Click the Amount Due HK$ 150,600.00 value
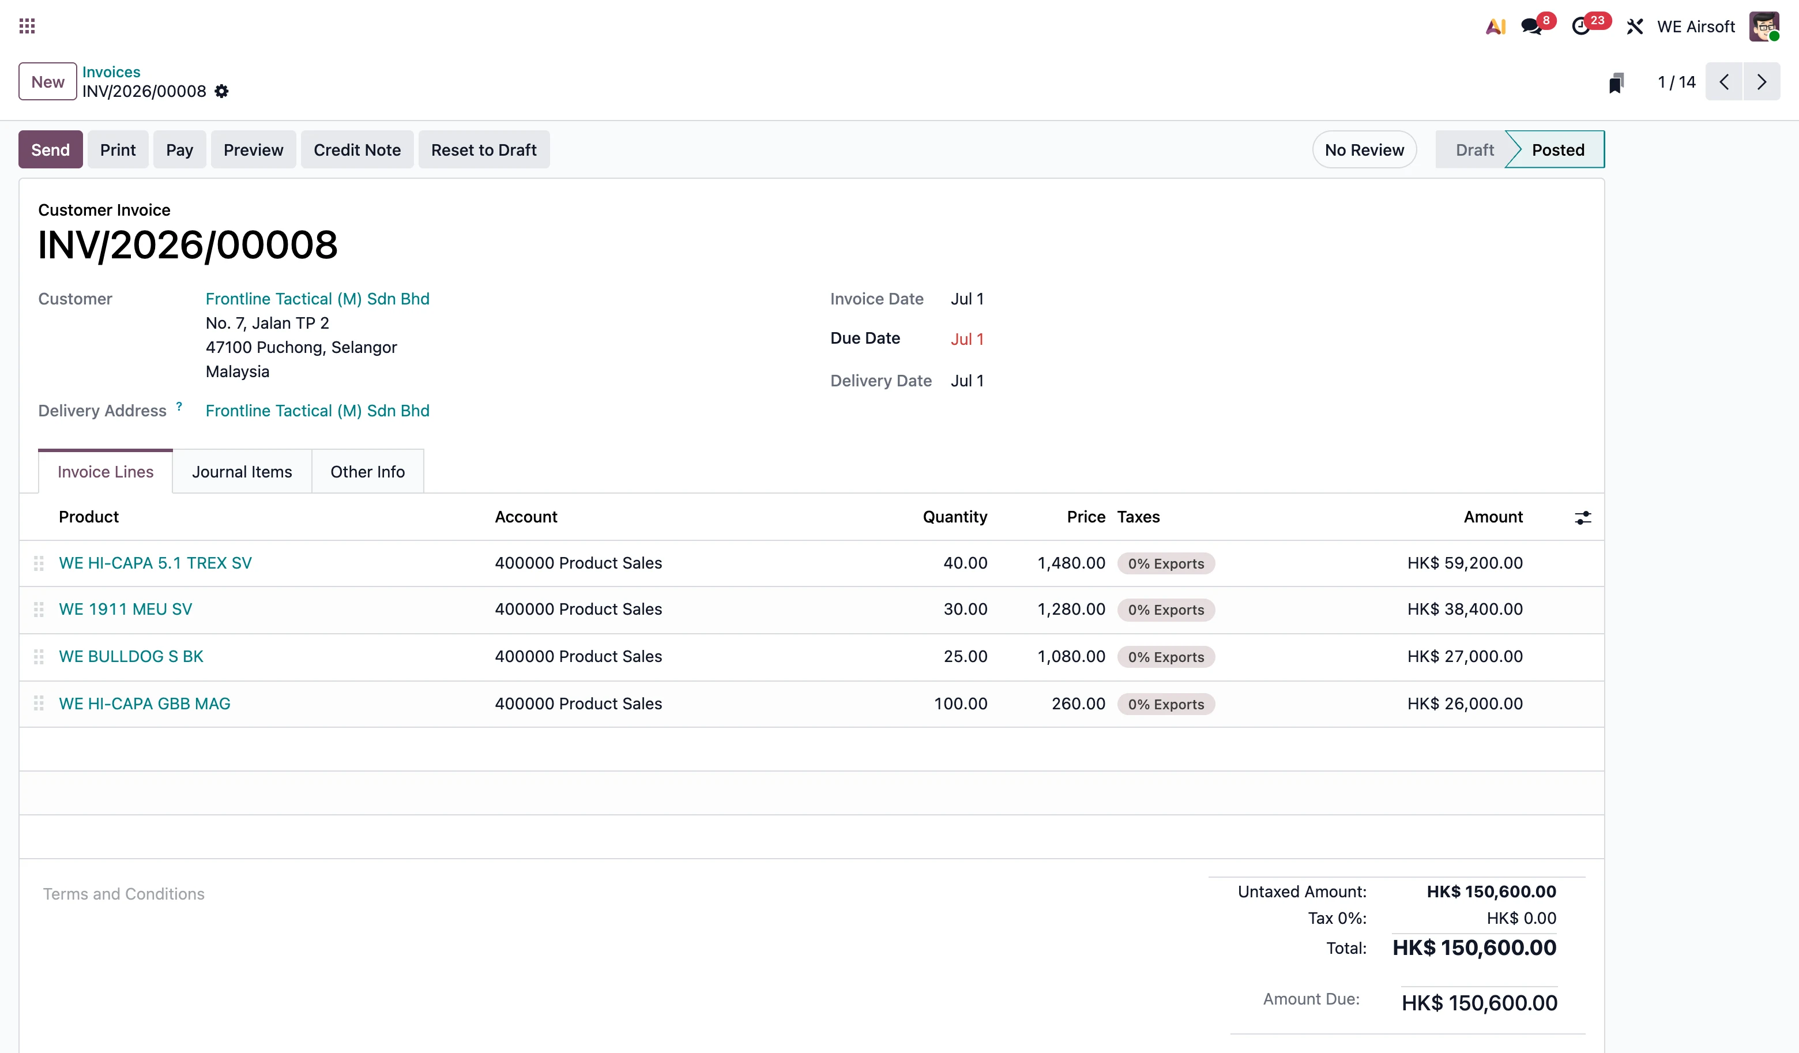This screenshot has width=1799, height=1053. click(x=1479, y=1003)
